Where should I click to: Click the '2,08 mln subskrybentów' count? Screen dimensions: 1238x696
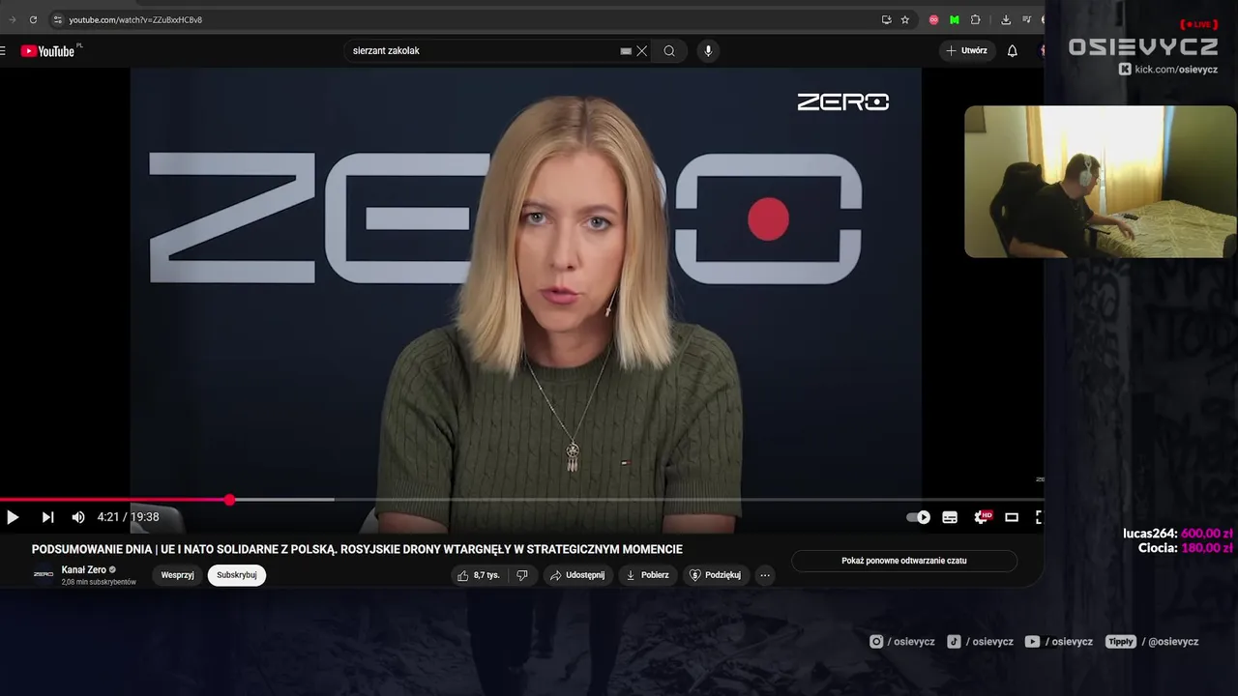click(x=99, y=582)
